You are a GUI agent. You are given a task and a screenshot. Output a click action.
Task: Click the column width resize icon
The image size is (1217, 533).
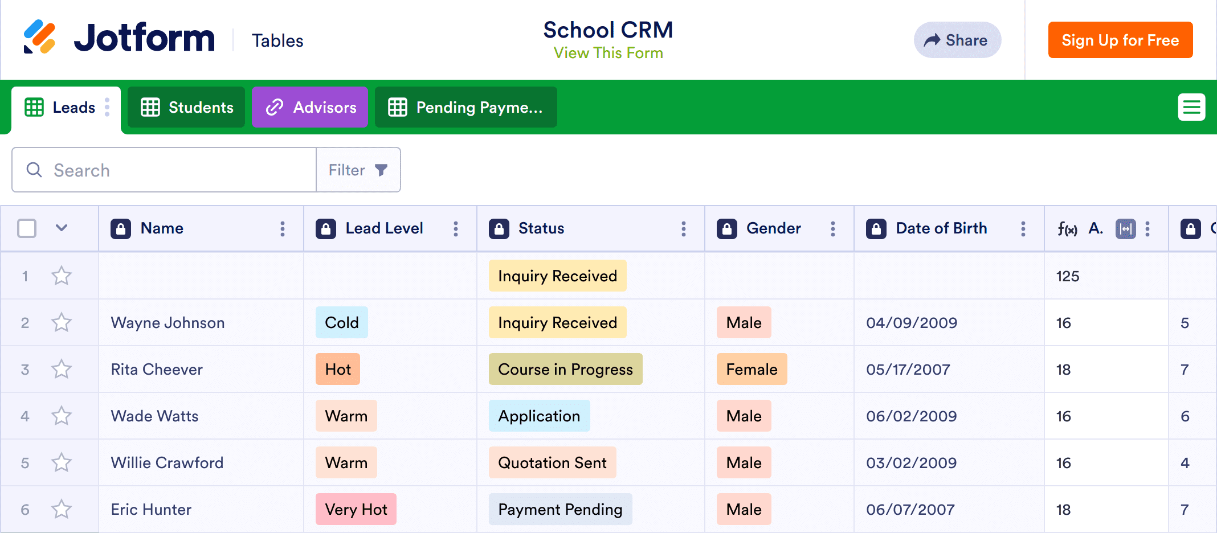(x=1125, y=229)
